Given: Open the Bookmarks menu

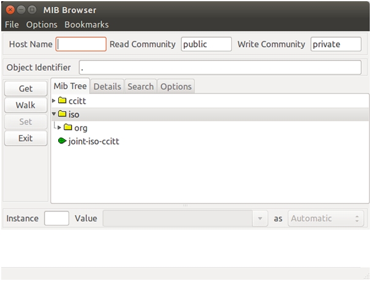Looking at the screenshot, I should click(x=86, y=24).
